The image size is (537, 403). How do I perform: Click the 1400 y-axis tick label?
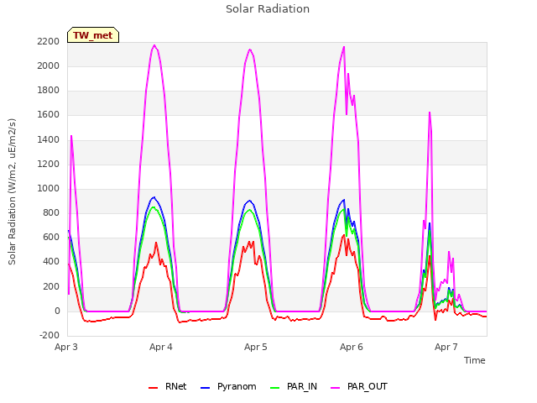[49, 139]
